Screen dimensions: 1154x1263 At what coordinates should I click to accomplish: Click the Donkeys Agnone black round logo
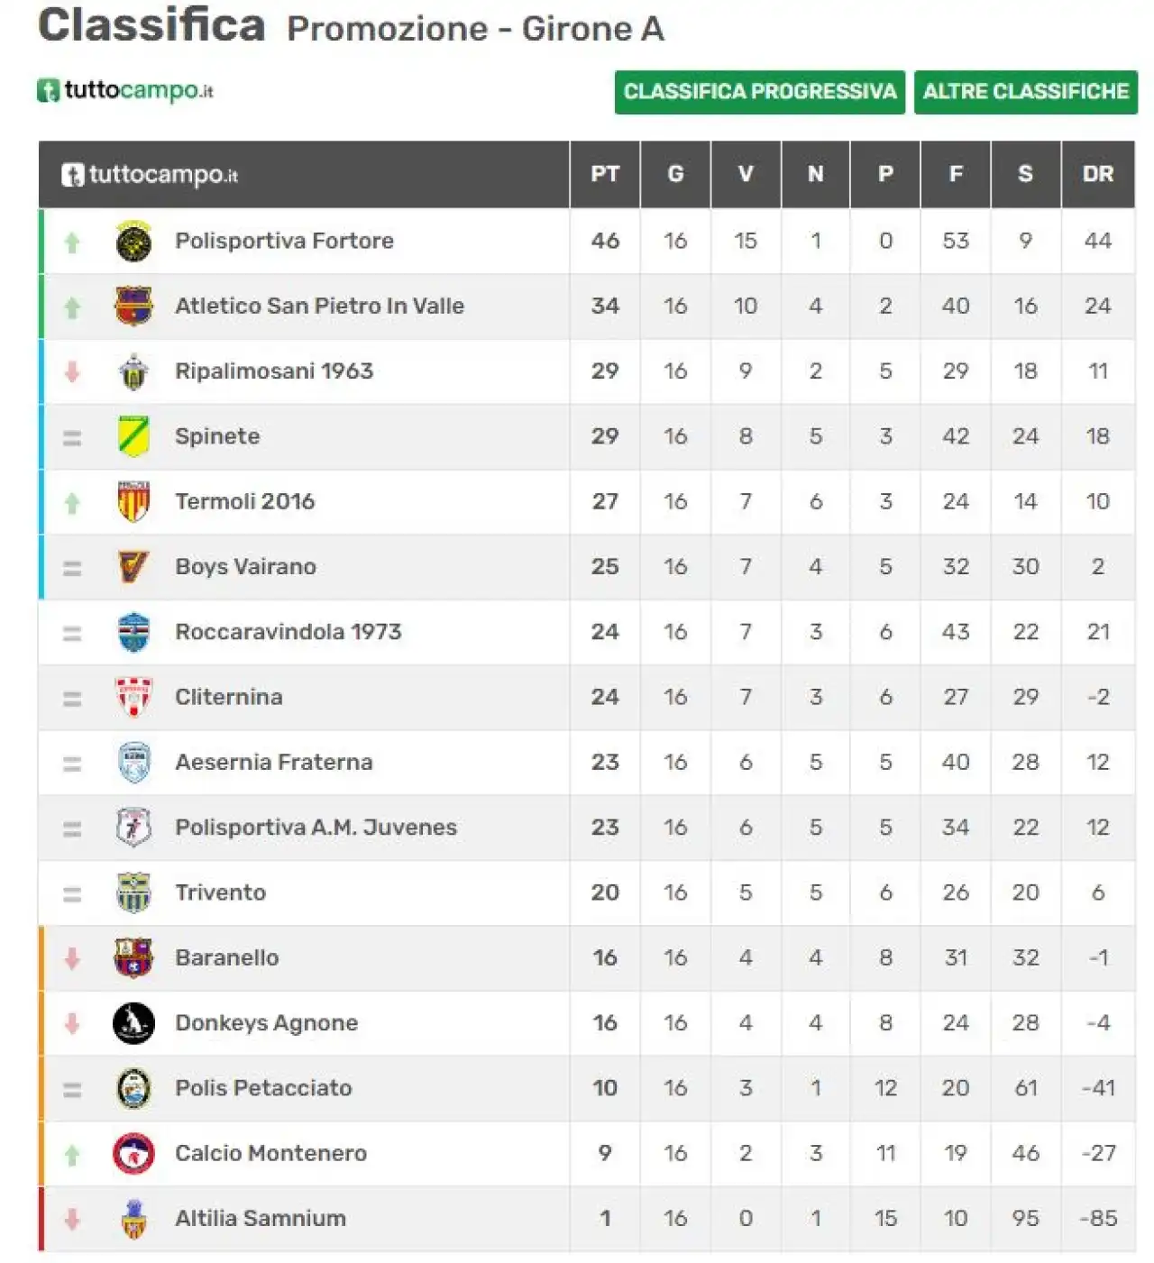point(133,1023)
